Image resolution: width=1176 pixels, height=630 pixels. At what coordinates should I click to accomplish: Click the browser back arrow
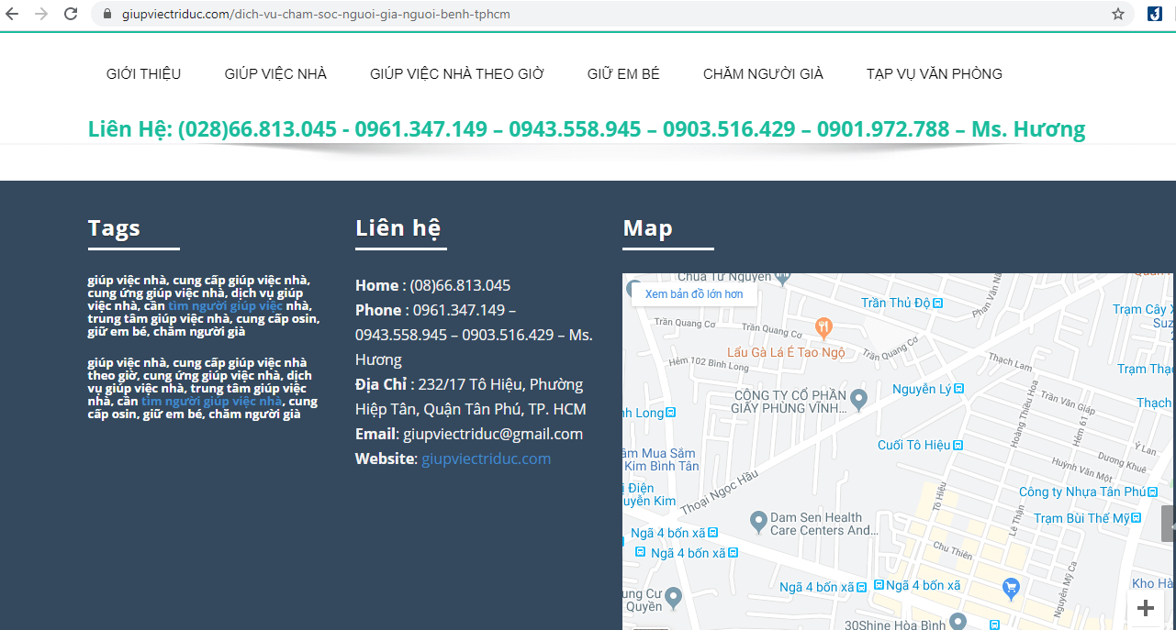(12, 14)
